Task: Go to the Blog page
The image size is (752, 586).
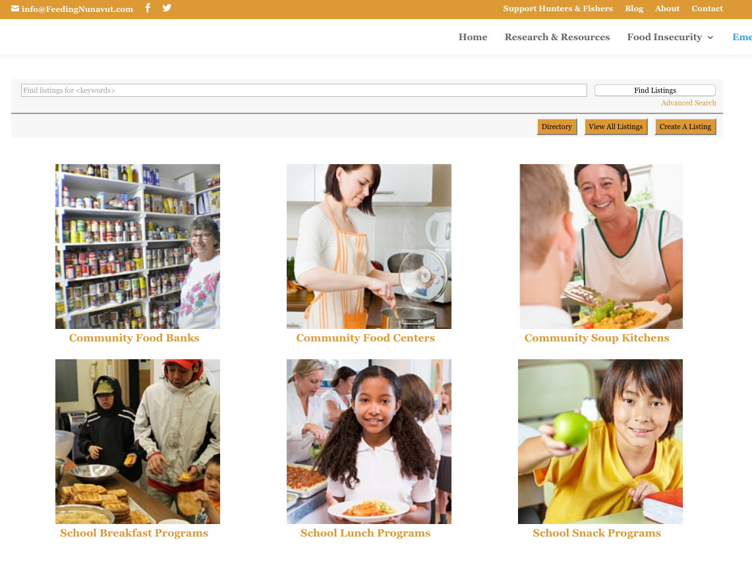Action: [x=634, y=9]
